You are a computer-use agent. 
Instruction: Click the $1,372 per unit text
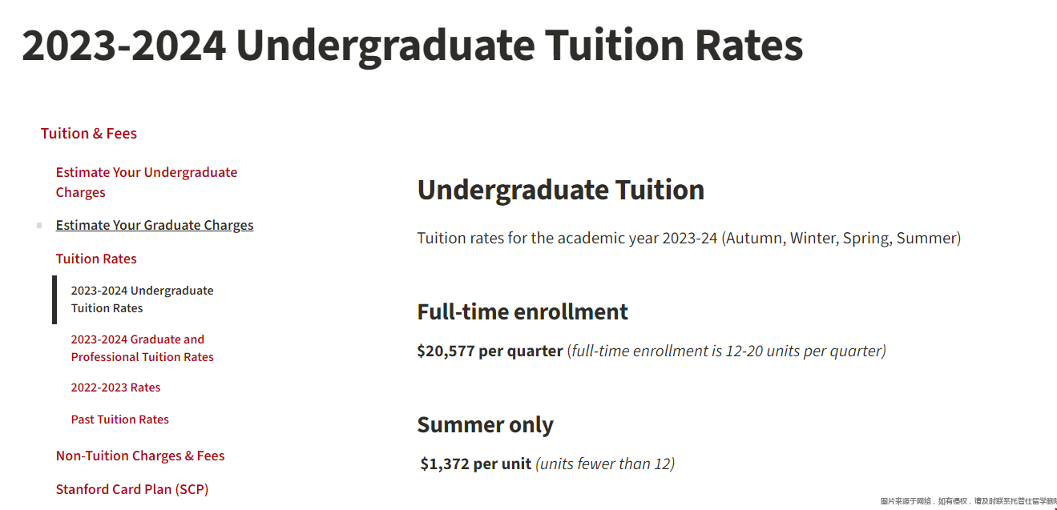pos(476,464)
